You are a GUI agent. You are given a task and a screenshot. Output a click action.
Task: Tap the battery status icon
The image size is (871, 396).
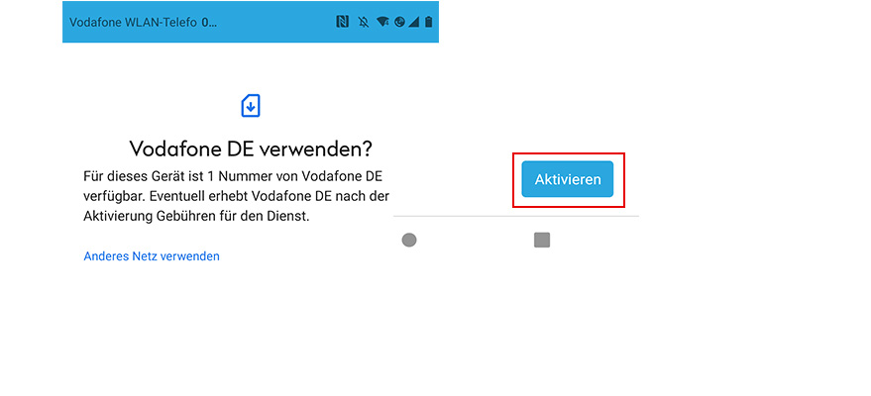tap(428, 22)
